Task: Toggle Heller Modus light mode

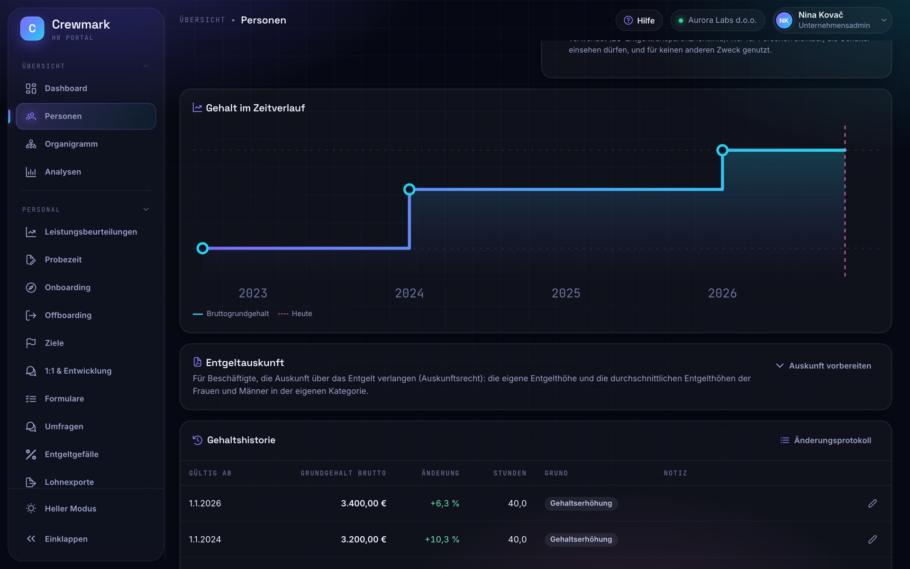Action: (x=86, y=509)
